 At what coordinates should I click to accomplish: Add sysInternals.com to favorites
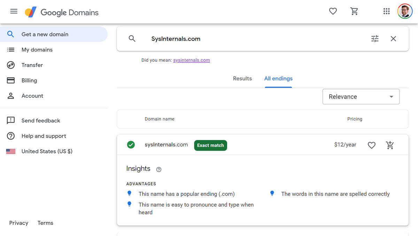point(372,145)
